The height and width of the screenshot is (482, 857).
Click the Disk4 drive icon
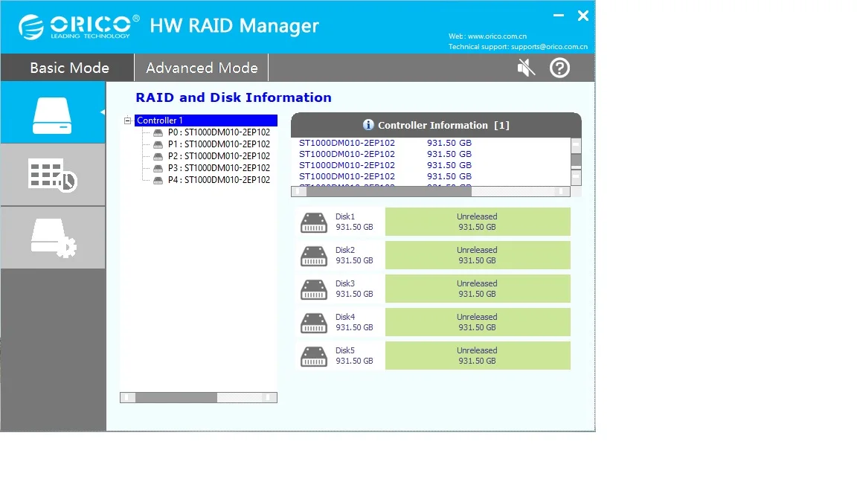coord(314,322)
